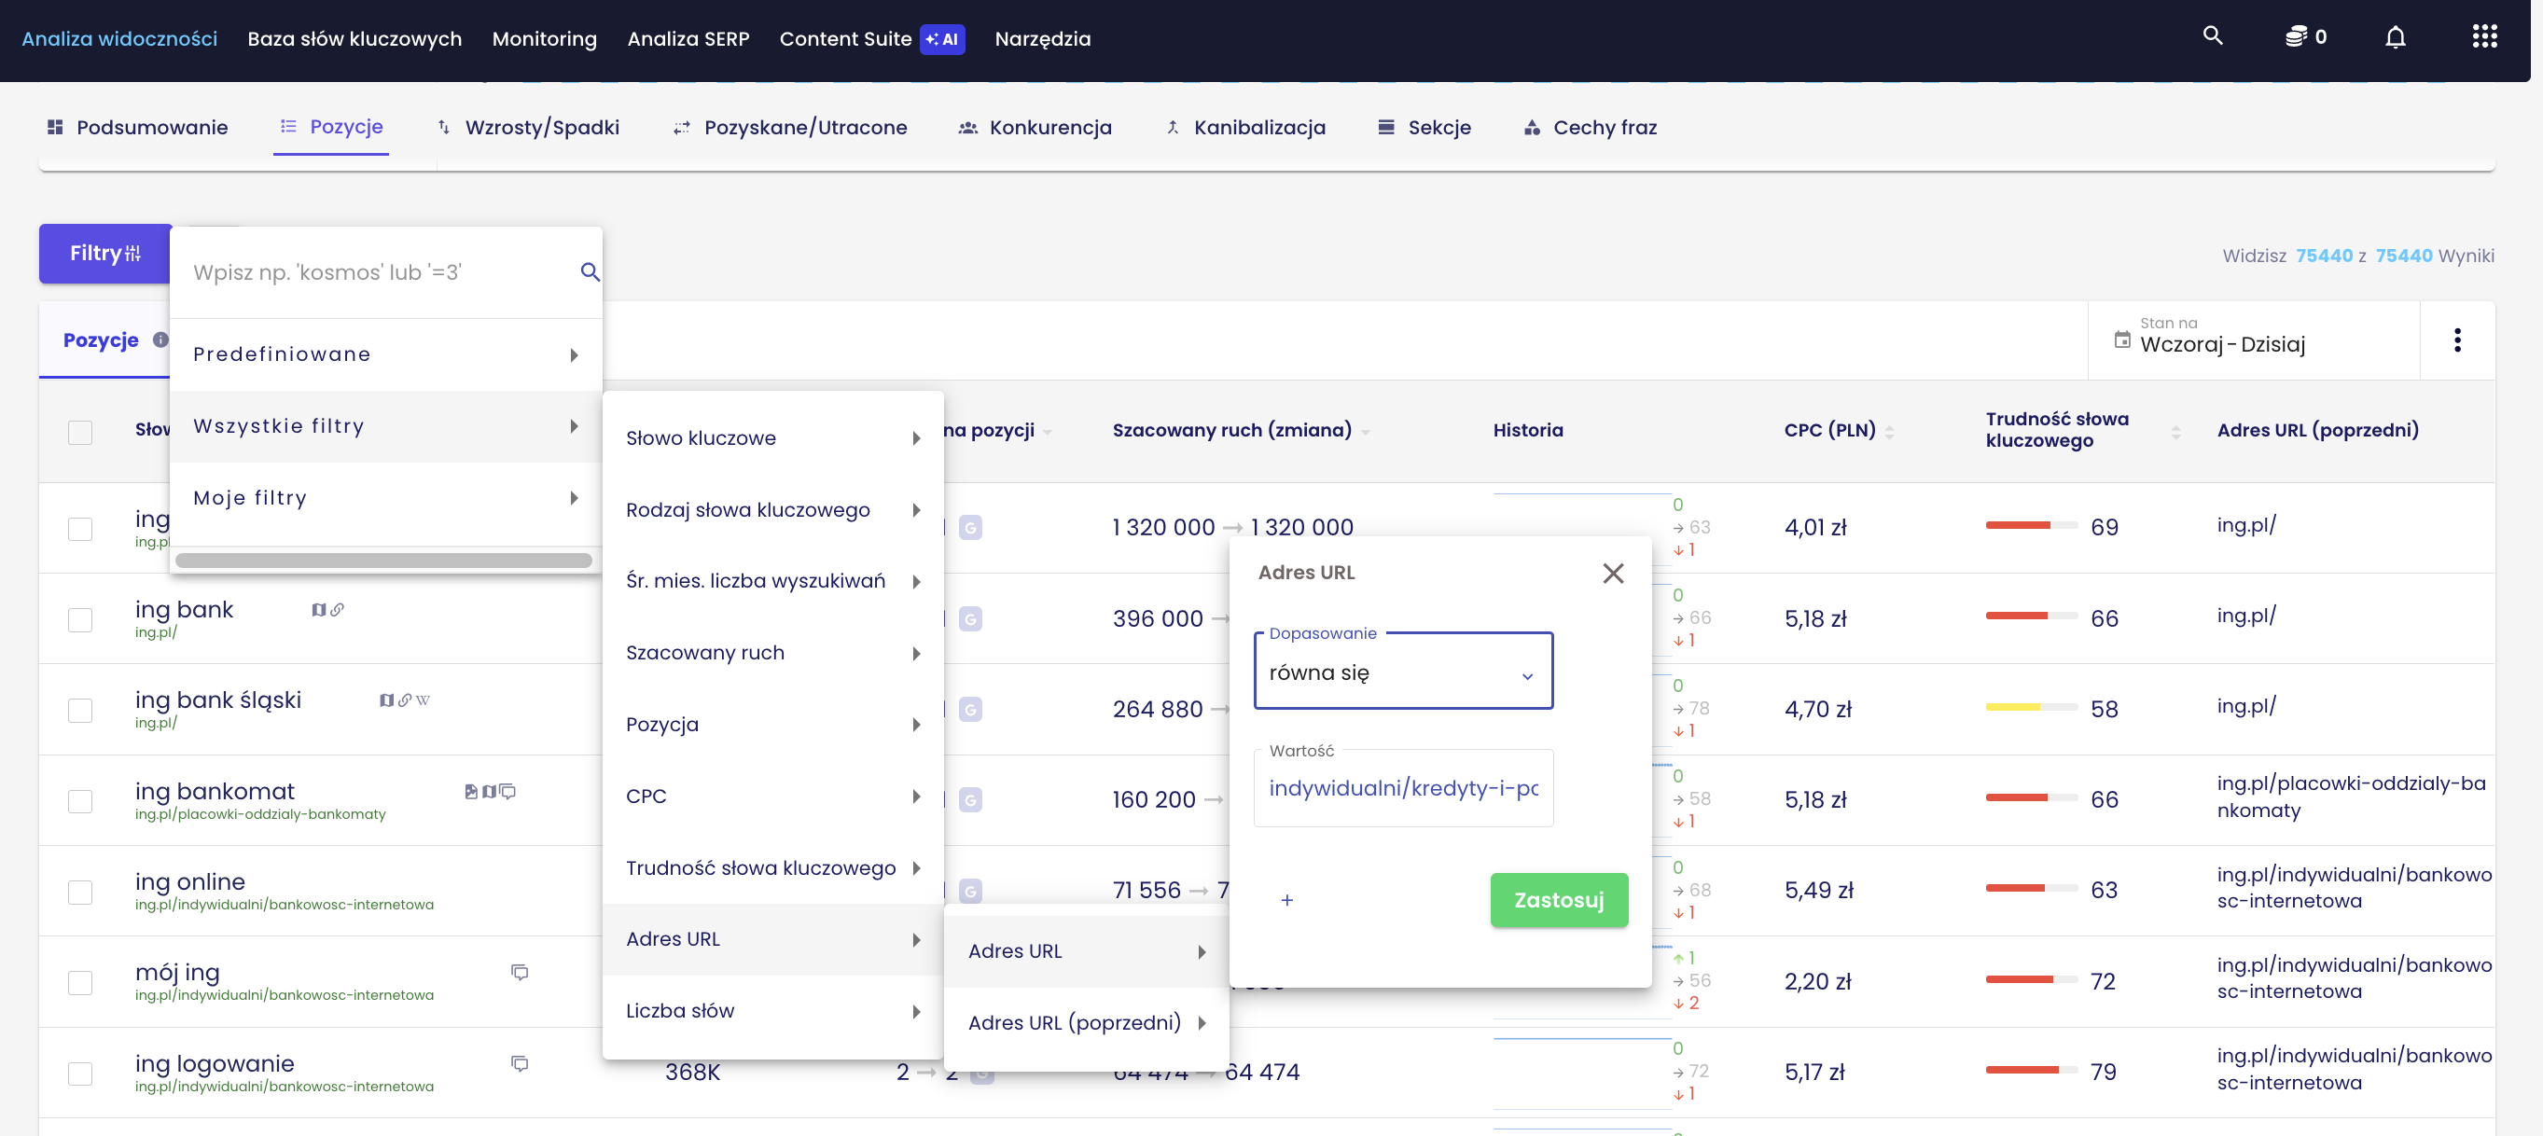The width and height of the screenshot is (2543, 1136).
Task: Sort by CPC (PLN) column arrows
Action: 1889,432
